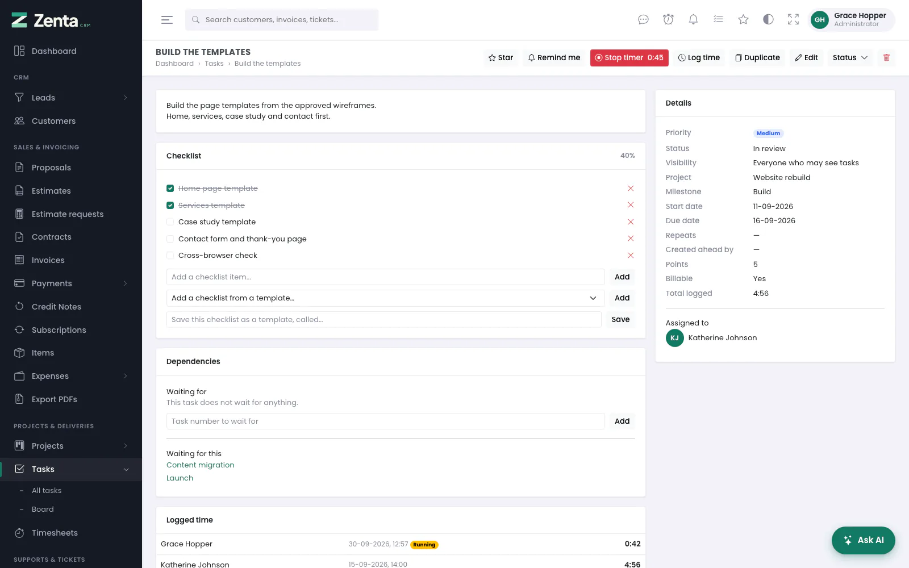Toggle the sidebar hamburger menu
Screen dimensions: 909x568
click(x=166, y=20)
